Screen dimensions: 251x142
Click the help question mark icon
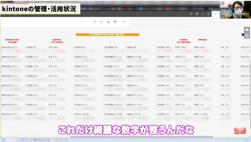197,14
